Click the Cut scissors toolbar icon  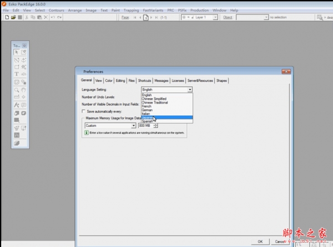(x=27, y=17)
